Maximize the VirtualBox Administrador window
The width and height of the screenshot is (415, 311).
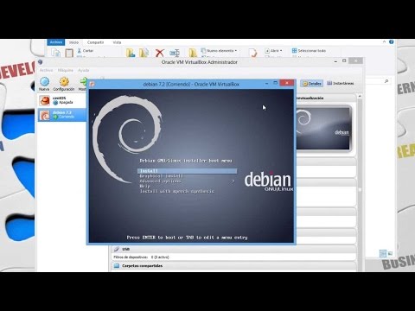click(344, 61)
